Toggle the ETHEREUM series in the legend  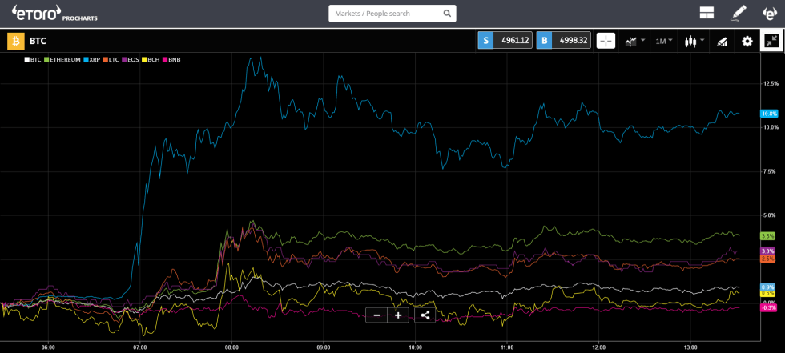point(62,60)
